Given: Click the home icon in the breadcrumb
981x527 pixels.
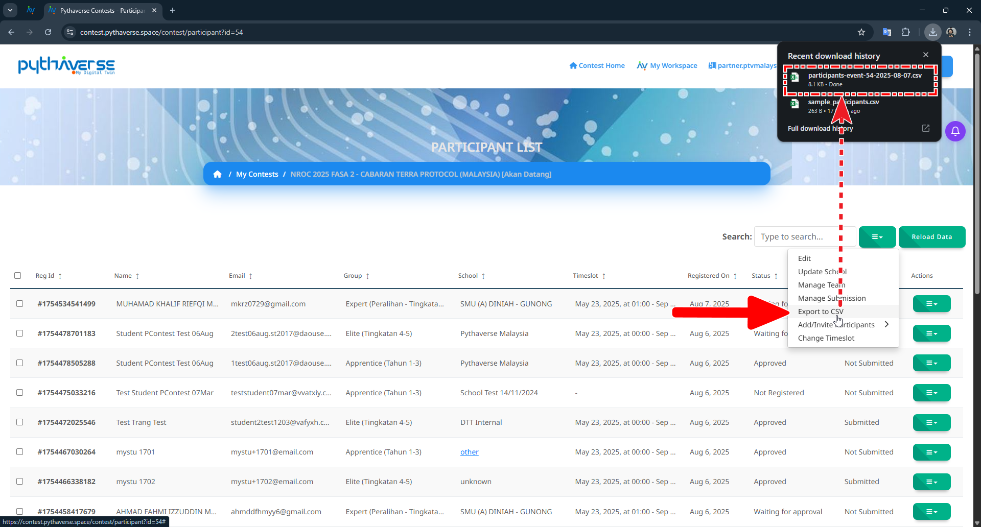Looking at the screenshot, I should coord(217,174).
